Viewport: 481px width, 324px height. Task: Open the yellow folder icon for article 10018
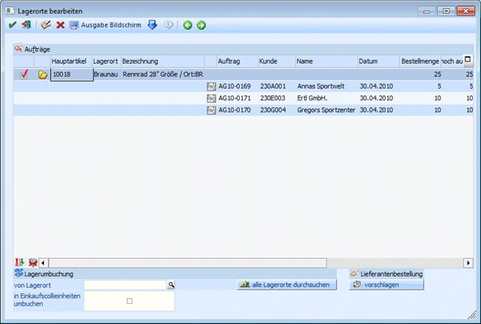click(x=43, y=75)
